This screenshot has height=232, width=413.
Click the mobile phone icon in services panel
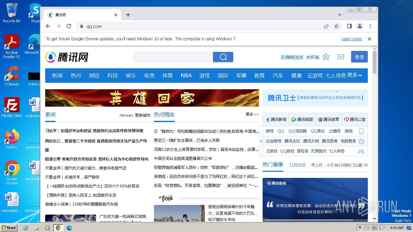click(361, 131)
